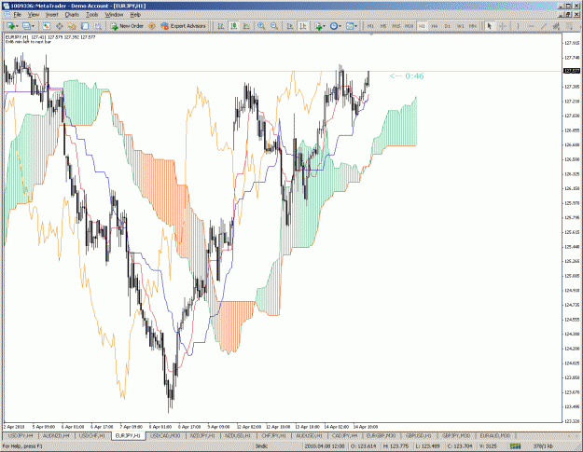Click the current price label 127.577
This screenshot has height=452, width=583.
click(572, 71)
